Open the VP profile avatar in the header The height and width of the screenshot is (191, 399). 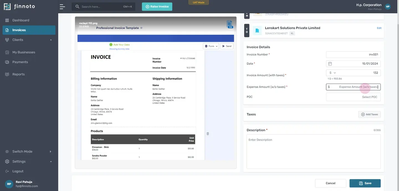388,7
